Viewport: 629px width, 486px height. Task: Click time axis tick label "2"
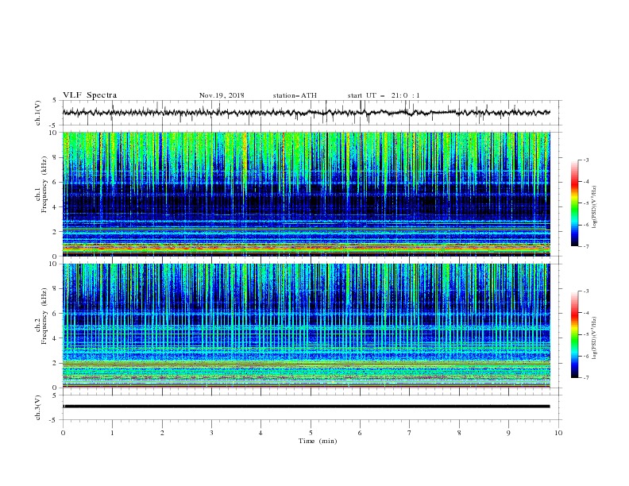pyautogui.click(x=162, y=433)
